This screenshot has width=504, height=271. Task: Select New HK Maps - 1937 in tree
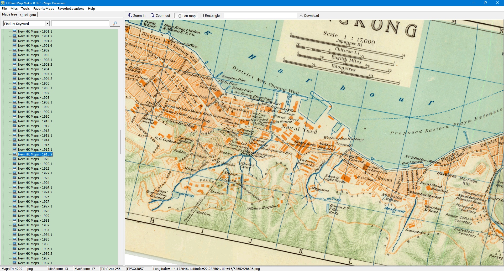point(34,258)
